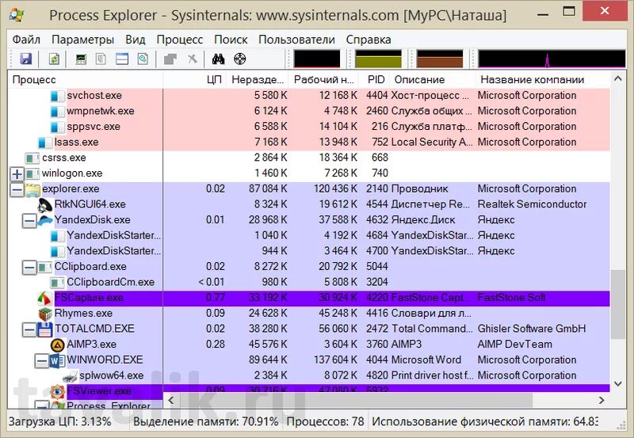The height and width of the screenshot is (438, 634).
Task: Select the sppsvc.exe process row
Action: [309, 127]
